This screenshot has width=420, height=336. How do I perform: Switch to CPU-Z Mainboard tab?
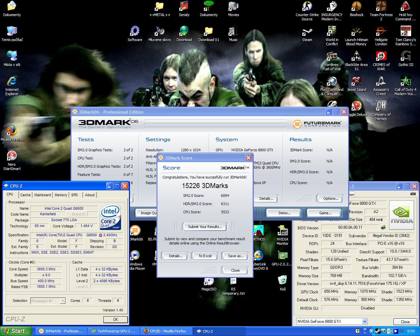tap(43, 195)
